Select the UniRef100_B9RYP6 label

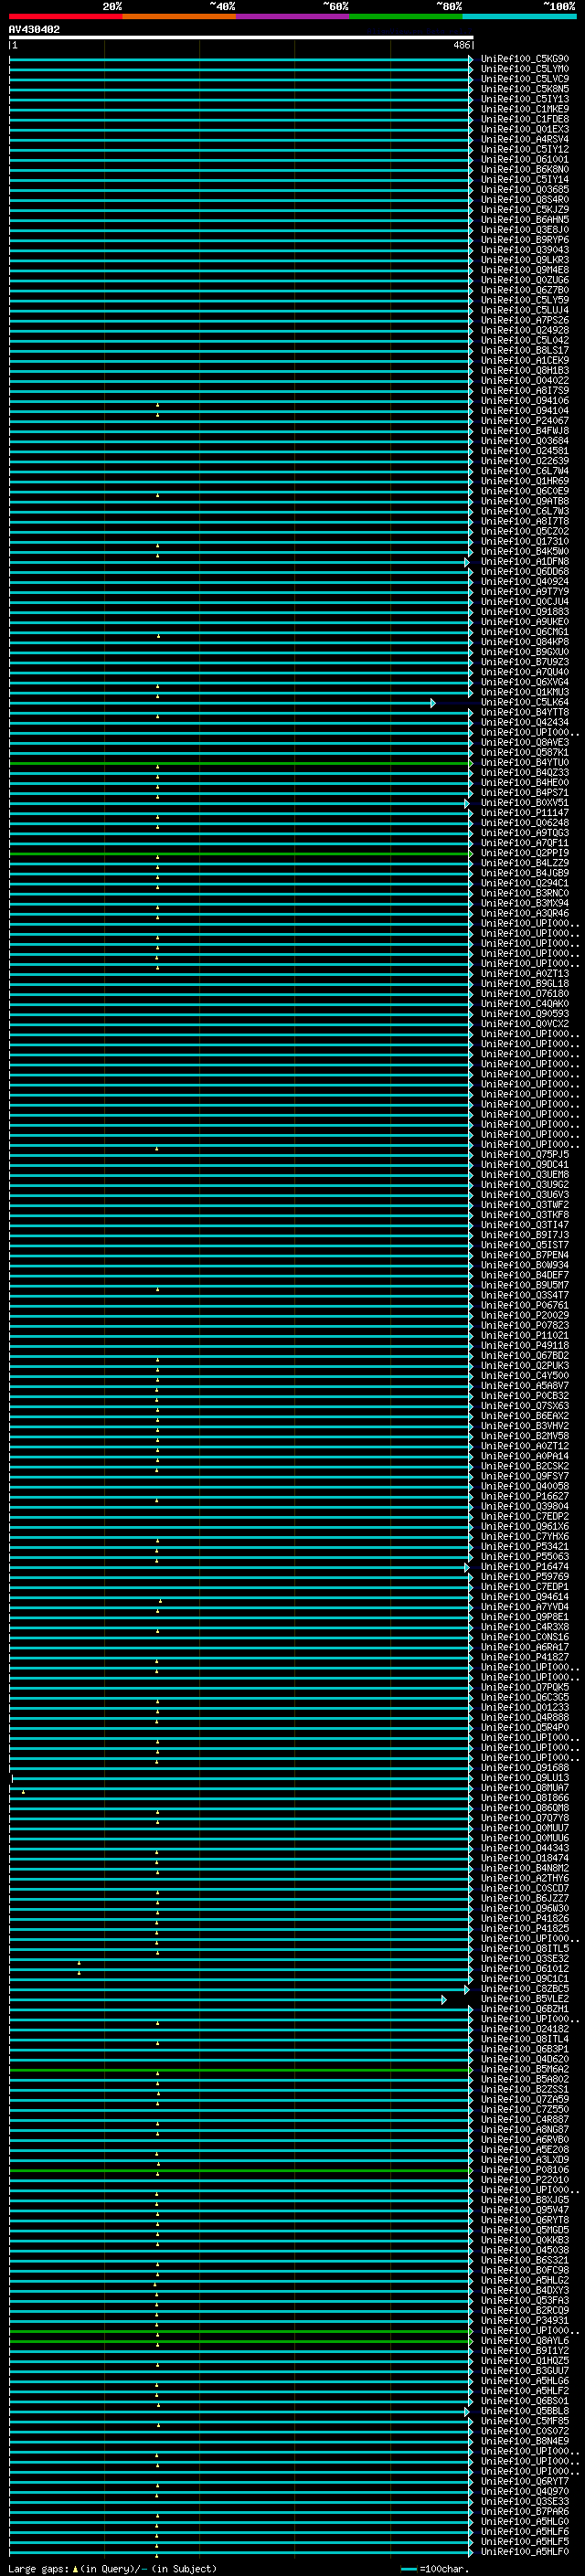[x=525, y=240]
